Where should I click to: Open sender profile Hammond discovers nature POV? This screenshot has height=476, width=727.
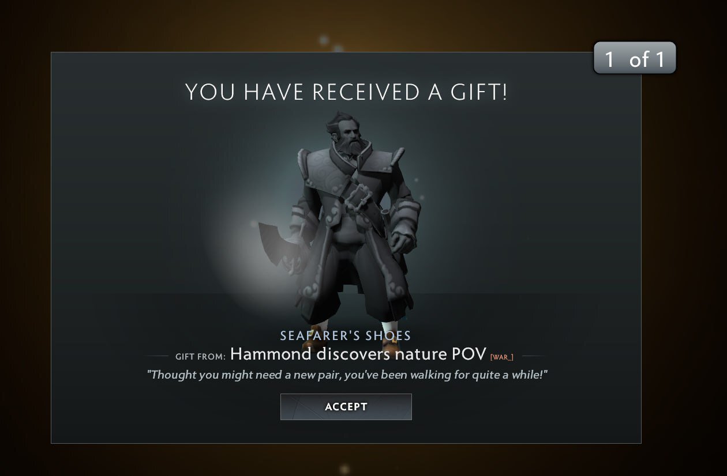pos(358,354)
